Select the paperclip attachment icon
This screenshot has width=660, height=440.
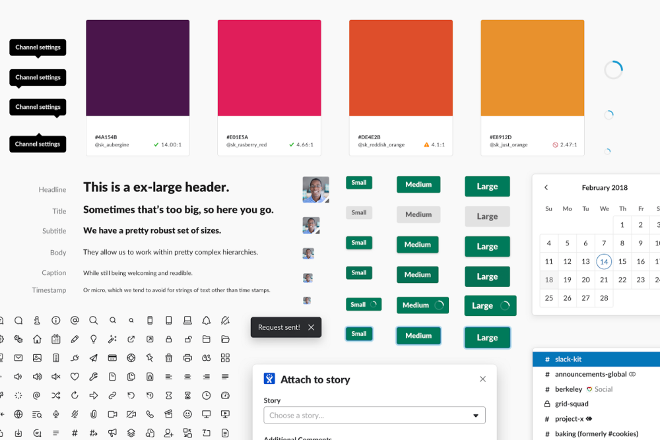93,414
